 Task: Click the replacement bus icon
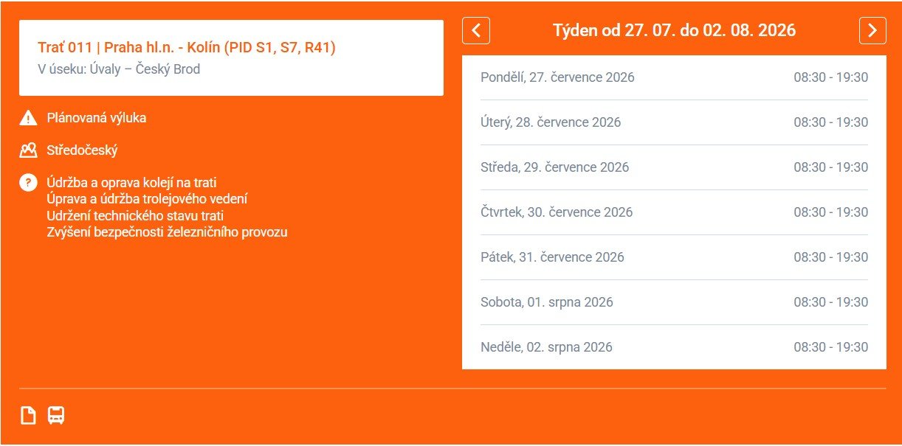pos(56,415)
